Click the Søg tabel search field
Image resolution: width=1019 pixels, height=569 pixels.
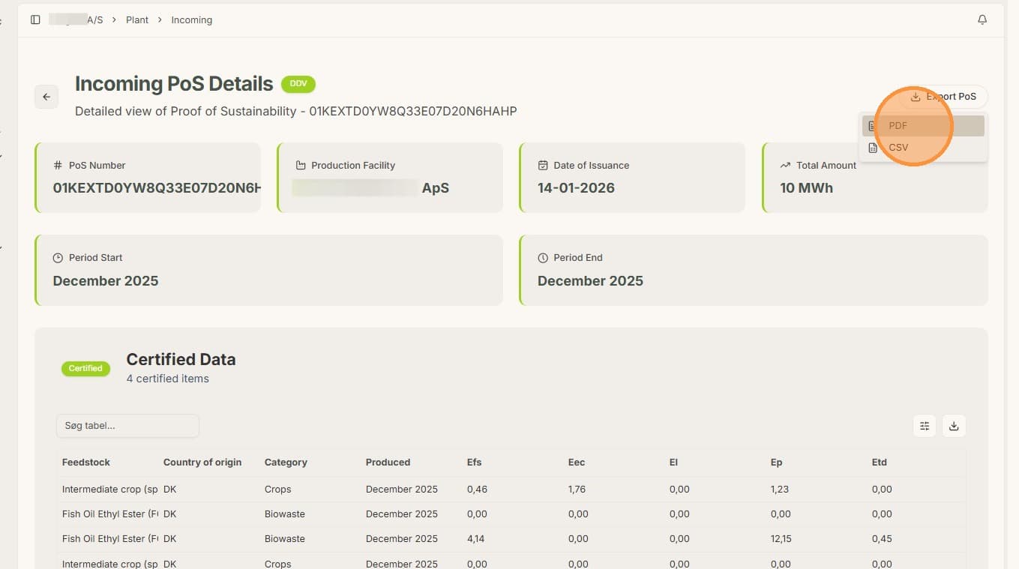pos(127,426)
